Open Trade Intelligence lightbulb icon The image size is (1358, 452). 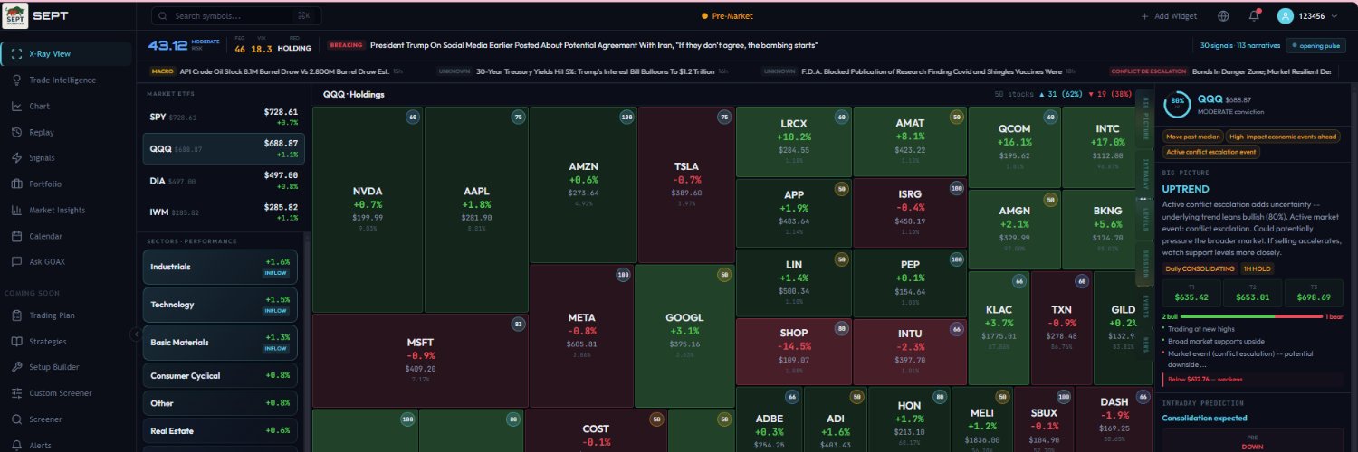(17, 80)
